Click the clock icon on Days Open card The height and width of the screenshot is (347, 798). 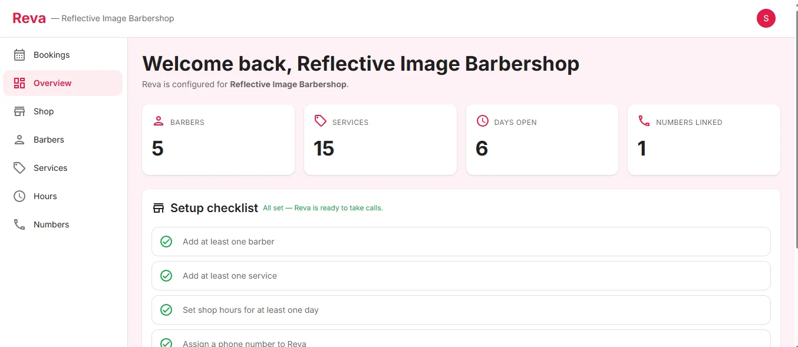pos(482,121)
